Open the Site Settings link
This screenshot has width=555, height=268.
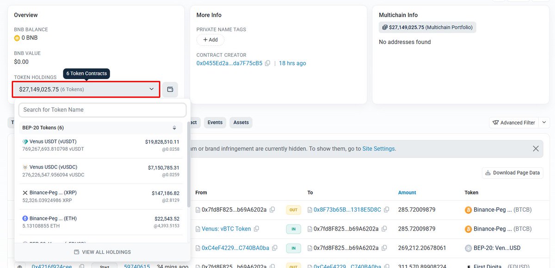pos(378,149)
